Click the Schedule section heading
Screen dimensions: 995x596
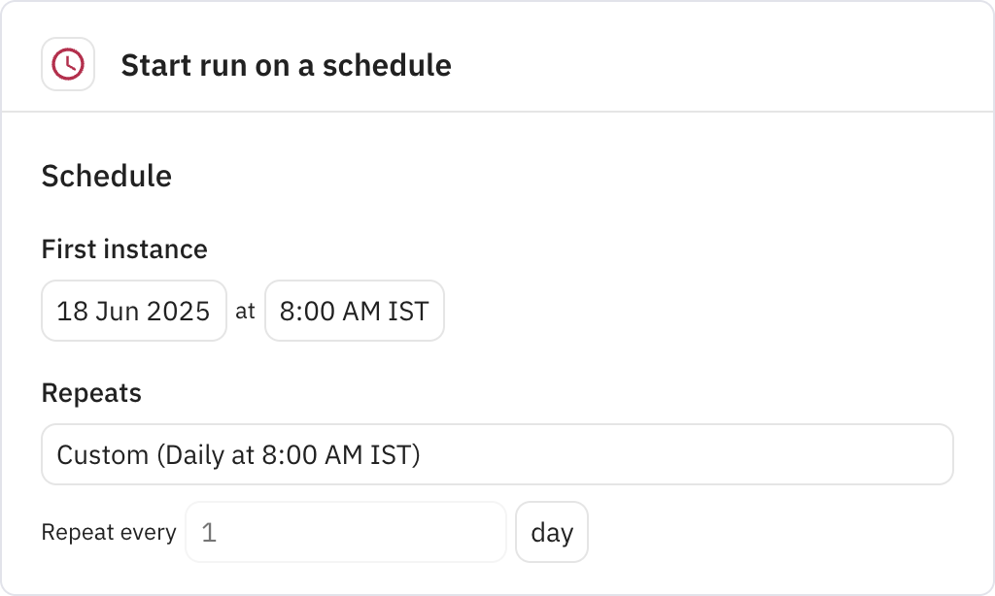[106, 177]
